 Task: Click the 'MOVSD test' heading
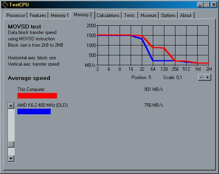pos(25,26)
